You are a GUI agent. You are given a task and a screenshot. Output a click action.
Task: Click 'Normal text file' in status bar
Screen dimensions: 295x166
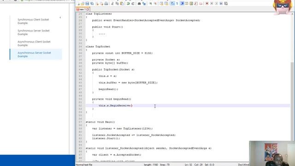click(84, 165)
